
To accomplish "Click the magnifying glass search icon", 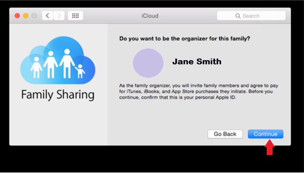I will [238, 16].
